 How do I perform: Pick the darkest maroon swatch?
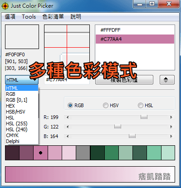click(x=12, y=153)
